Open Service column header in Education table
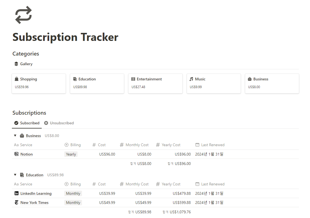310x218 pixels. click(23, 184)
